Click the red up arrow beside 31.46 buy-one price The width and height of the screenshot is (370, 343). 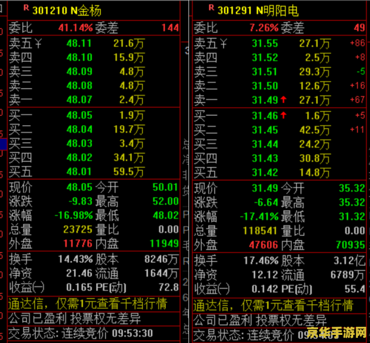pos(283,115)
